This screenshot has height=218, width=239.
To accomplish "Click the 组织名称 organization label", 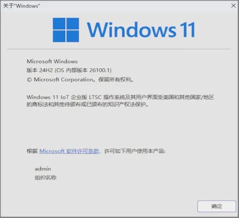I will 46,178.
